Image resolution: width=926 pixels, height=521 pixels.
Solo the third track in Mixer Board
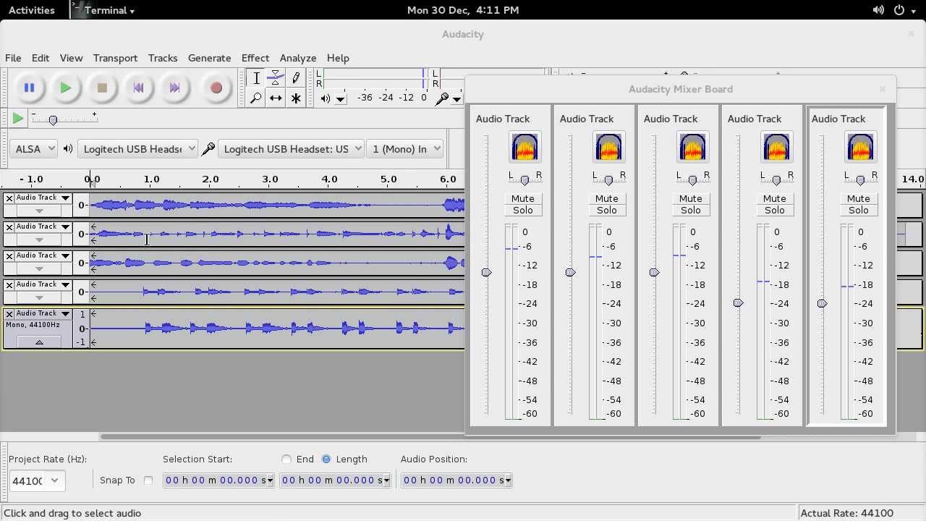[691, 210]
